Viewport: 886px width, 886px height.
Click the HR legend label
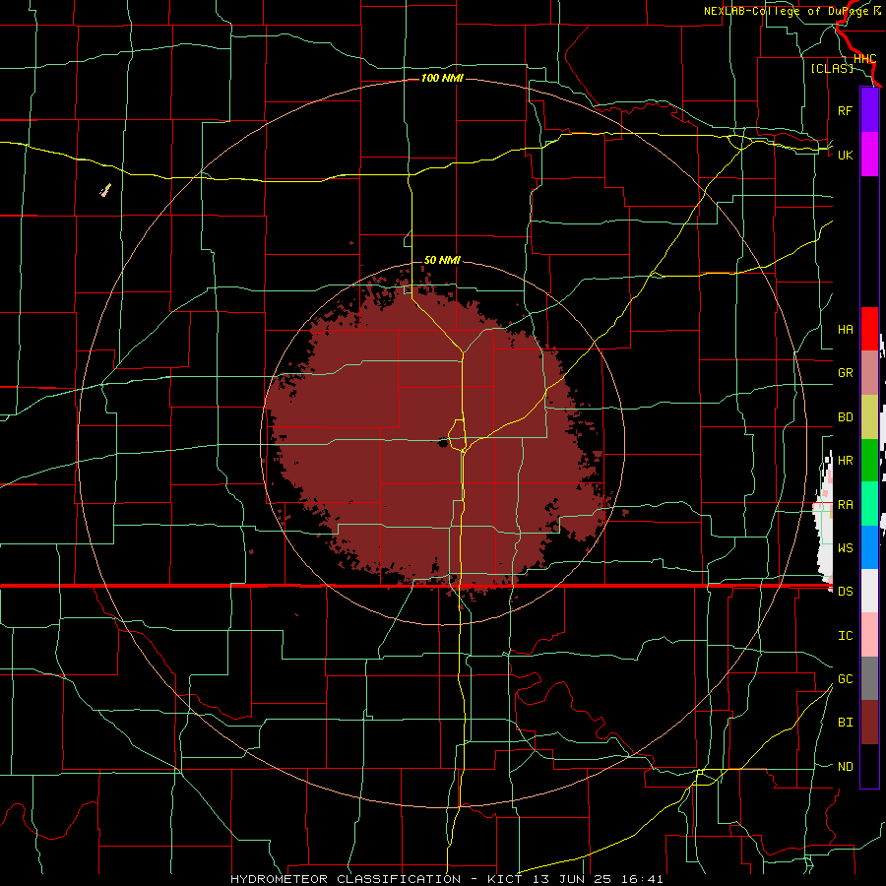tap(845, 461)
